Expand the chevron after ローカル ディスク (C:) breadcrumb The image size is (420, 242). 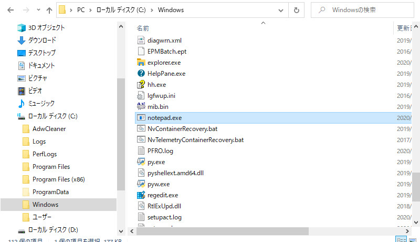[x=152, y=10]
